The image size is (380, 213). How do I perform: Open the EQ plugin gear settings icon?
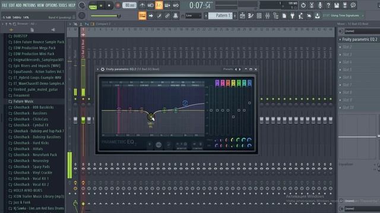(x=103, y=69)
